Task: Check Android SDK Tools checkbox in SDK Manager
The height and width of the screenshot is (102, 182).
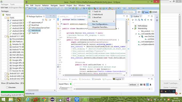Action: tap(8, 20)
